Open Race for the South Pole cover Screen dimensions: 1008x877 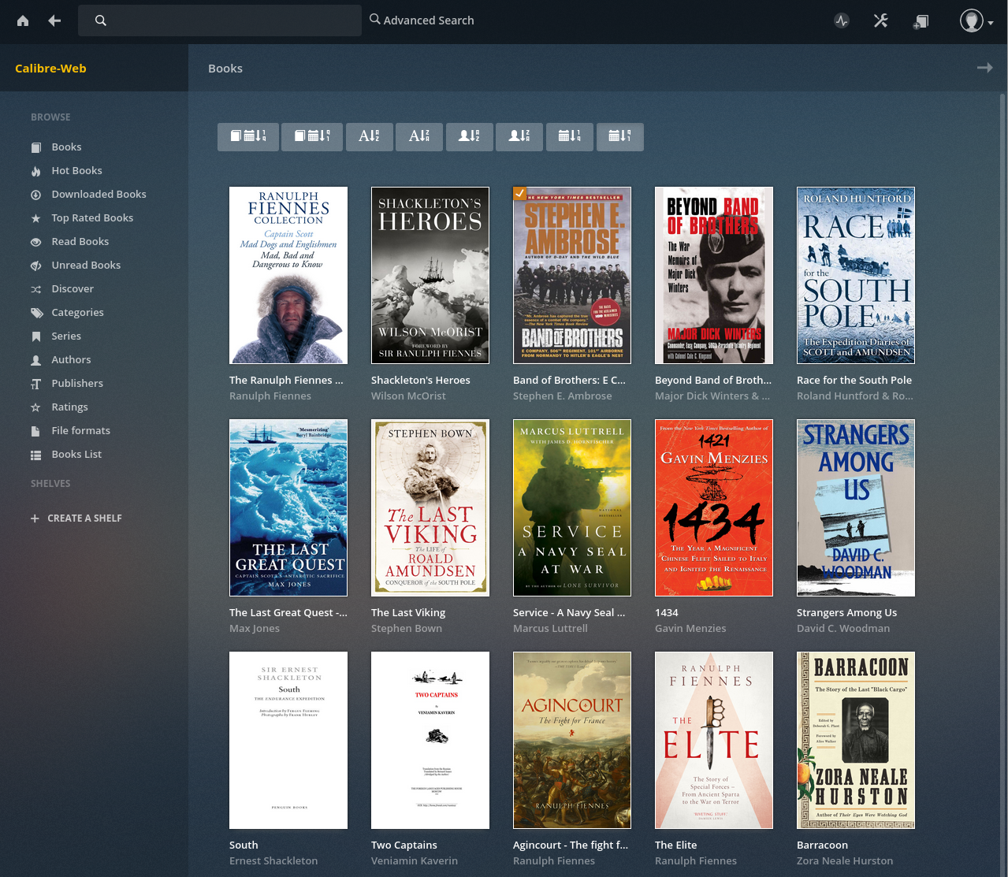856,275
